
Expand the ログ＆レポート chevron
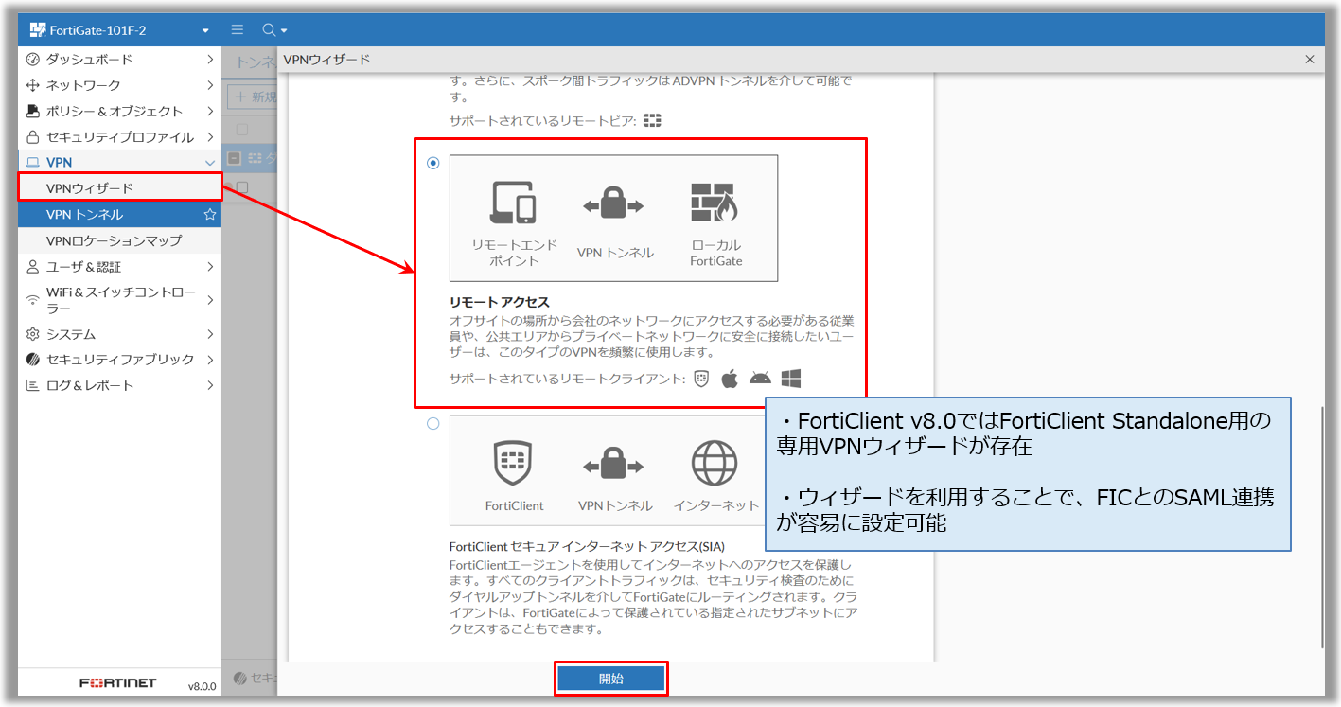coord(210,386)
